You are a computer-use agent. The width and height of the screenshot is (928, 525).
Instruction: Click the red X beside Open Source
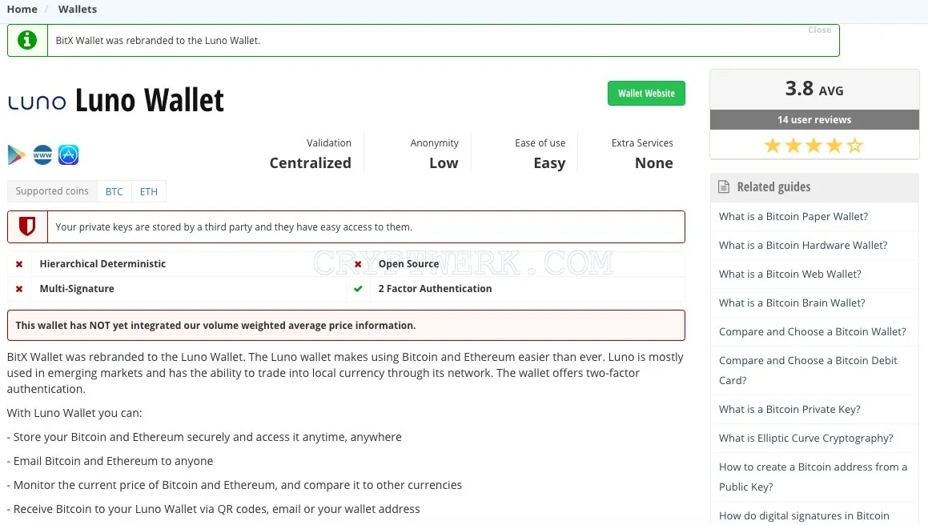coord(358,264)
